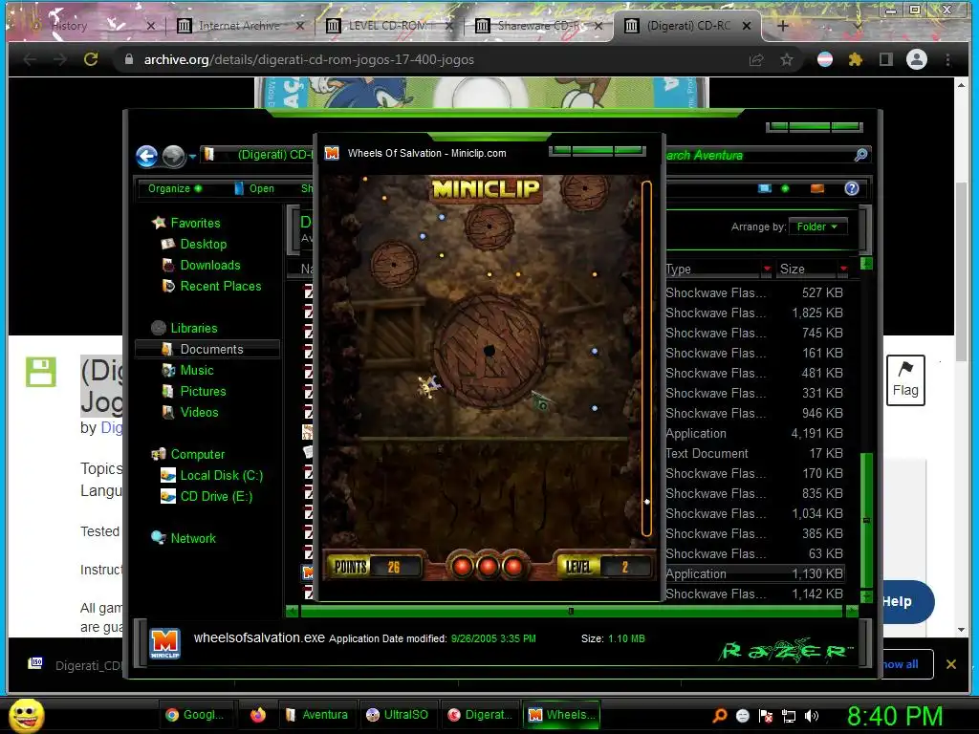Bookmark this page with the star icon
The width and height of the screenshot is (979, 734).
tap(787, 59)
